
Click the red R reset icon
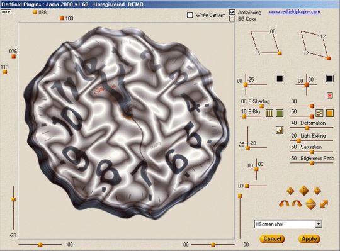[329, 95]
